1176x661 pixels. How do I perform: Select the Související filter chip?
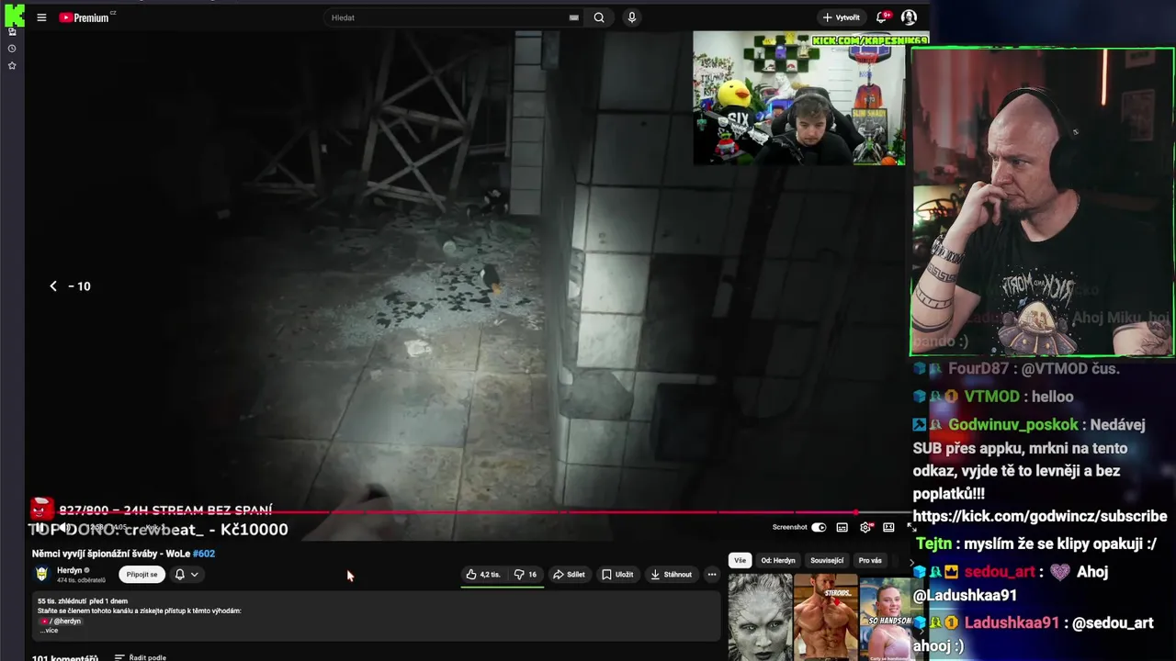(x=827, y=560)
